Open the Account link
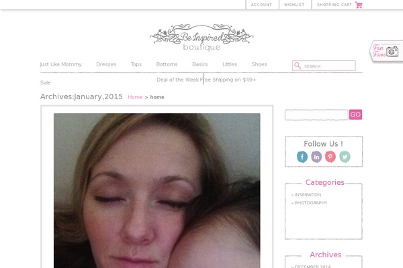The image size is (403, 268). click(x=261, y=5)
